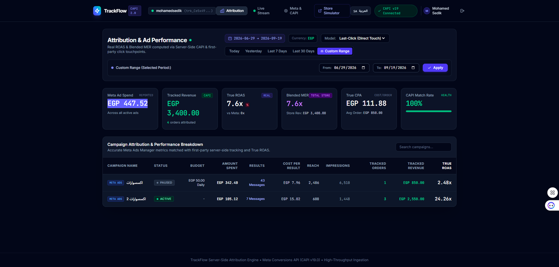Click the Search campaigns input field
Viewport: 559px width, 267px height.
(x=423, y=147)
